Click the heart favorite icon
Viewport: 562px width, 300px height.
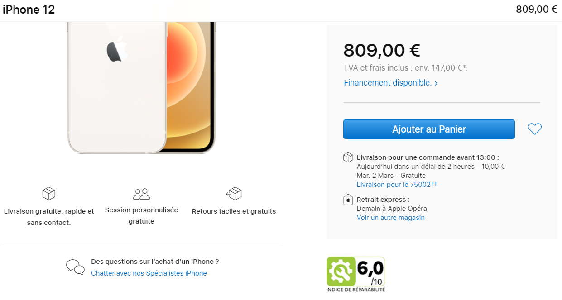click(x=535, y=129)
